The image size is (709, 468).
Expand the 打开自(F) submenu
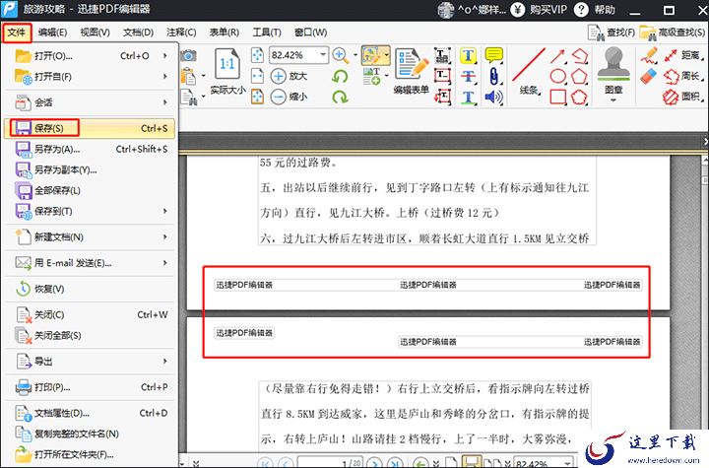click(x=91, y=77)
